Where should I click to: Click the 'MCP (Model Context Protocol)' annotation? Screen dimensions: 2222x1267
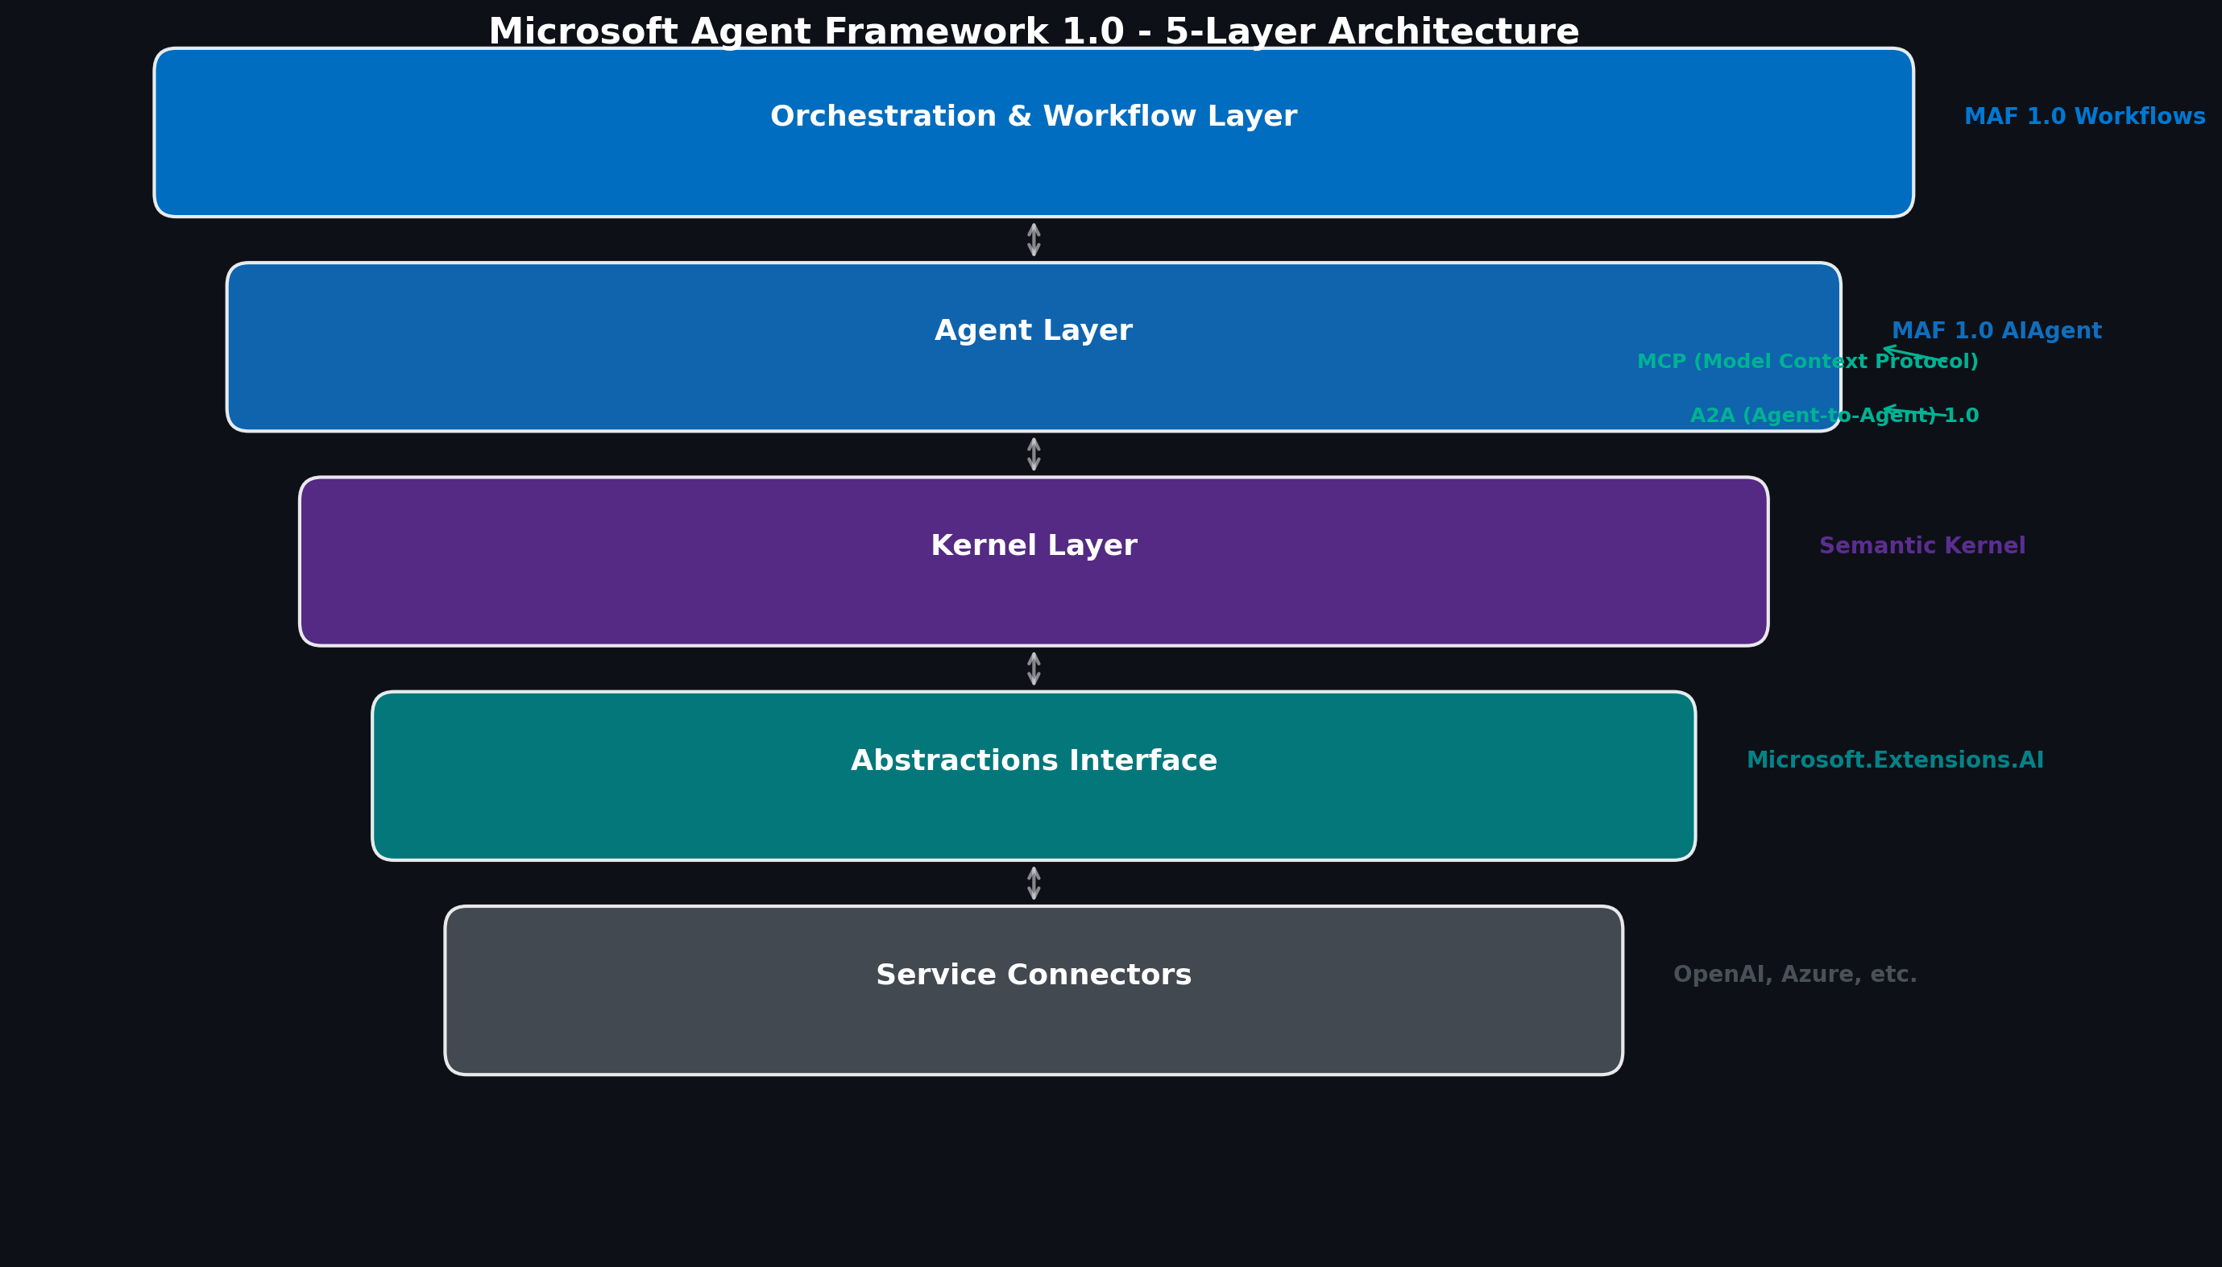1807,362
